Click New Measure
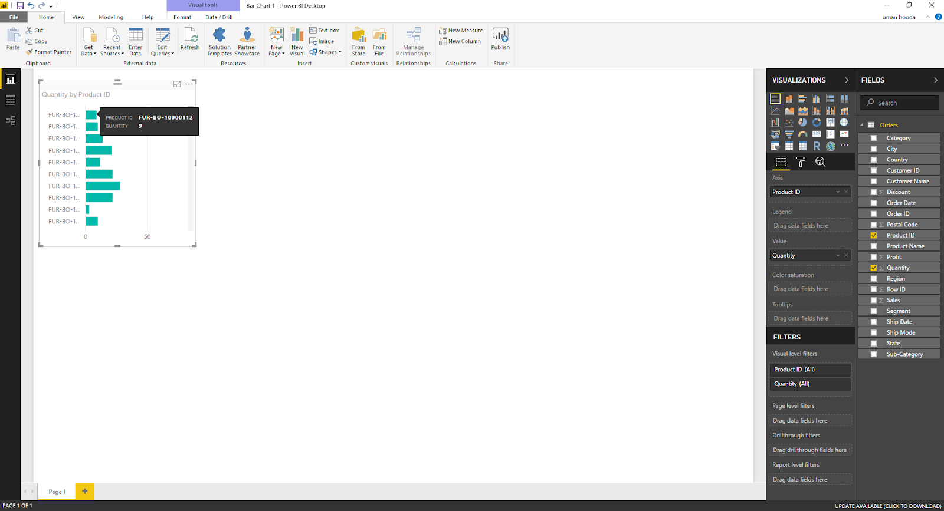Image resolution: width=944 pixels, height=511 pixels. [461, 31]
